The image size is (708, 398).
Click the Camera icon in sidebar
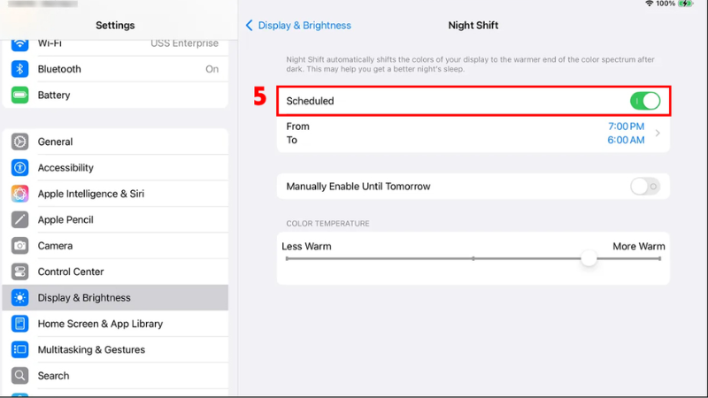click(x=19, y=246)
